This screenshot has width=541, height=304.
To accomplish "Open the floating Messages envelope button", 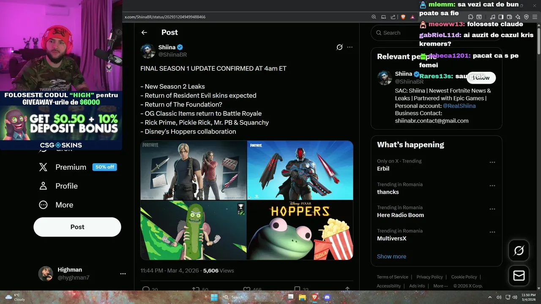I will tap(519, 276).
